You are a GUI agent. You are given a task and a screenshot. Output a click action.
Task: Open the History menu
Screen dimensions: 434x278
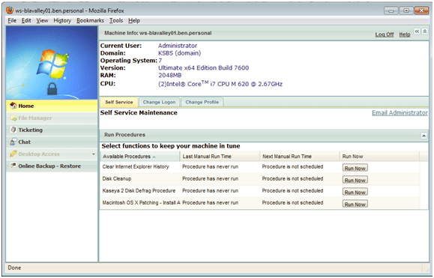pos(62,20)
